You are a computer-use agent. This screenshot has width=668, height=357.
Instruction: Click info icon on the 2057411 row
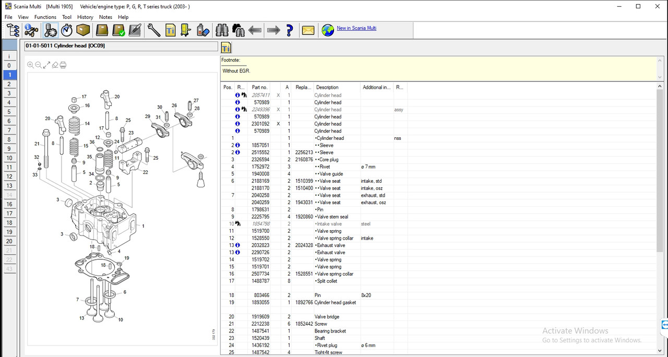(237, 96)
